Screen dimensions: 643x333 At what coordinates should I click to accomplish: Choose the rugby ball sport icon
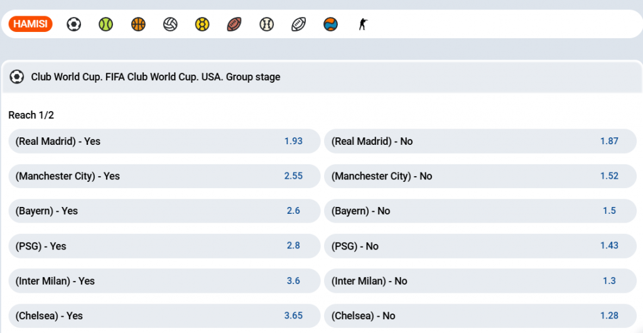point(298,24)
